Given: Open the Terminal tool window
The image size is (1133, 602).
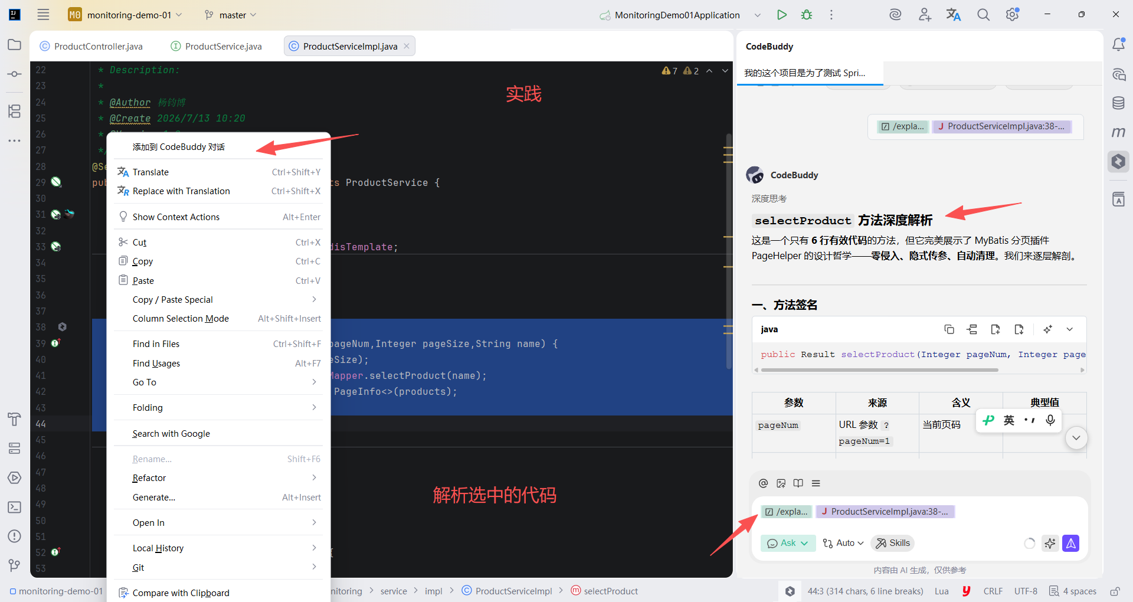Looking at the screenshot, I should click(x=15, y=507).
